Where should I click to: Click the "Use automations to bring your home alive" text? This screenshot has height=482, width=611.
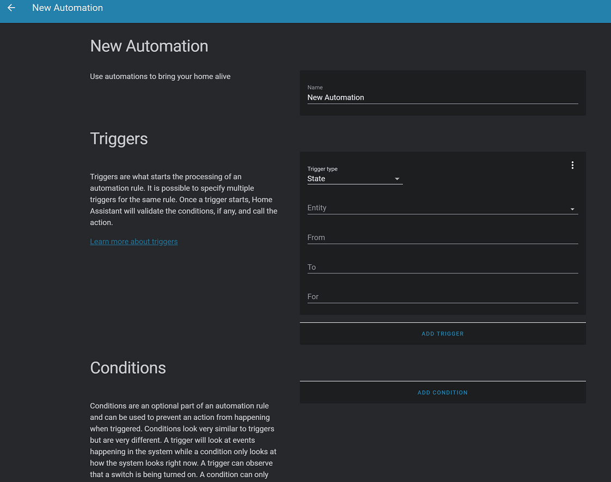click(x=160, y=77)
